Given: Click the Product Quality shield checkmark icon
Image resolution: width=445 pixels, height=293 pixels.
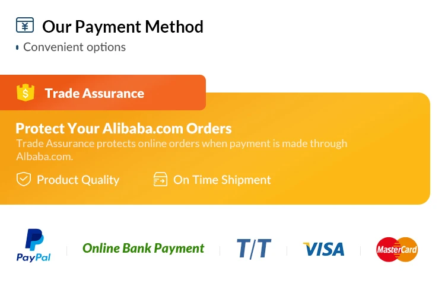Looking at the screenshot, I should [24, 179].
